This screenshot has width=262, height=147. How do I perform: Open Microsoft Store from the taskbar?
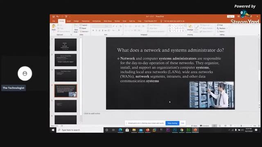coord(127,130)
